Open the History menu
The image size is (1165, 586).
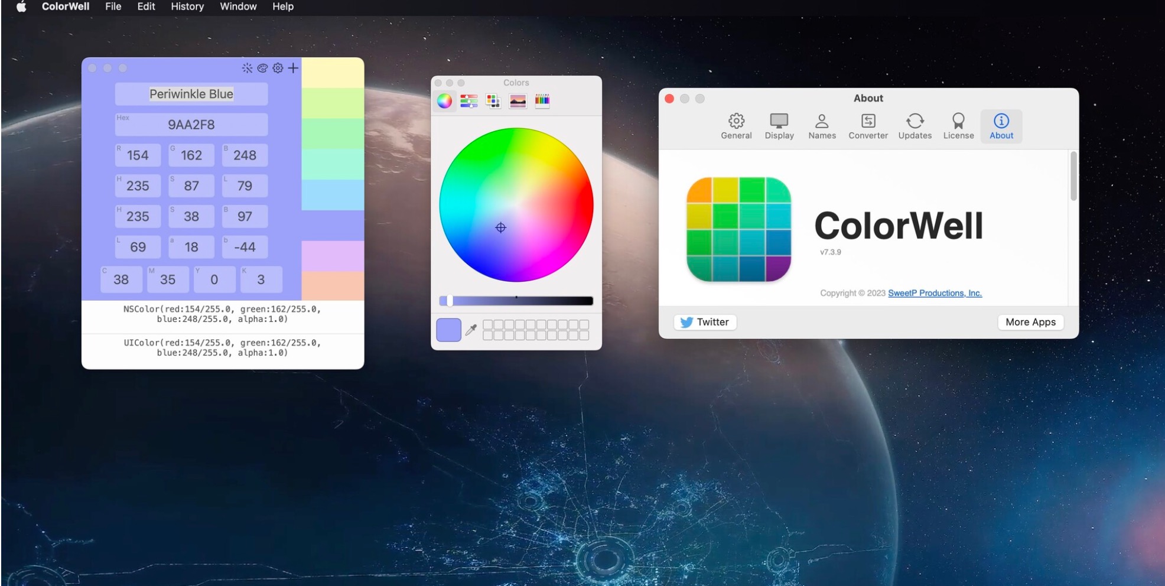click(187, 6)
